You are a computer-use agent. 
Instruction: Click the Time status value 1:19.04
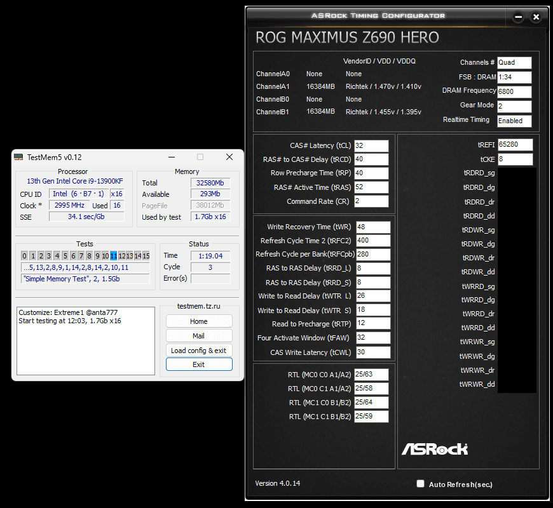tap(210, 256)
